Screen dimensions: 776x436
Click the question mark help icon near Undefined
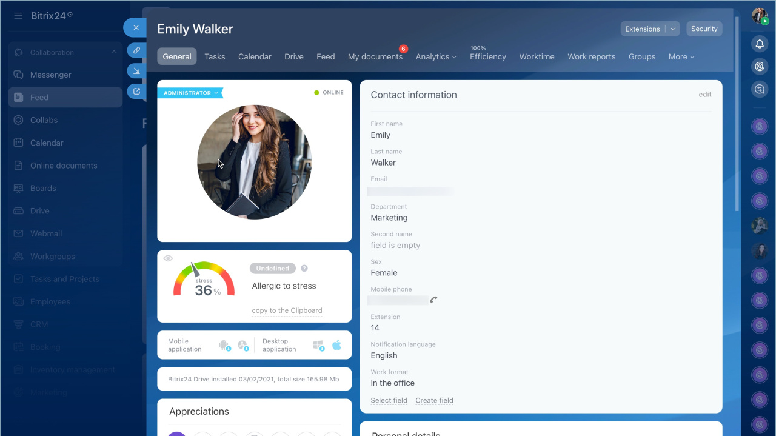(x=304, y=268)
